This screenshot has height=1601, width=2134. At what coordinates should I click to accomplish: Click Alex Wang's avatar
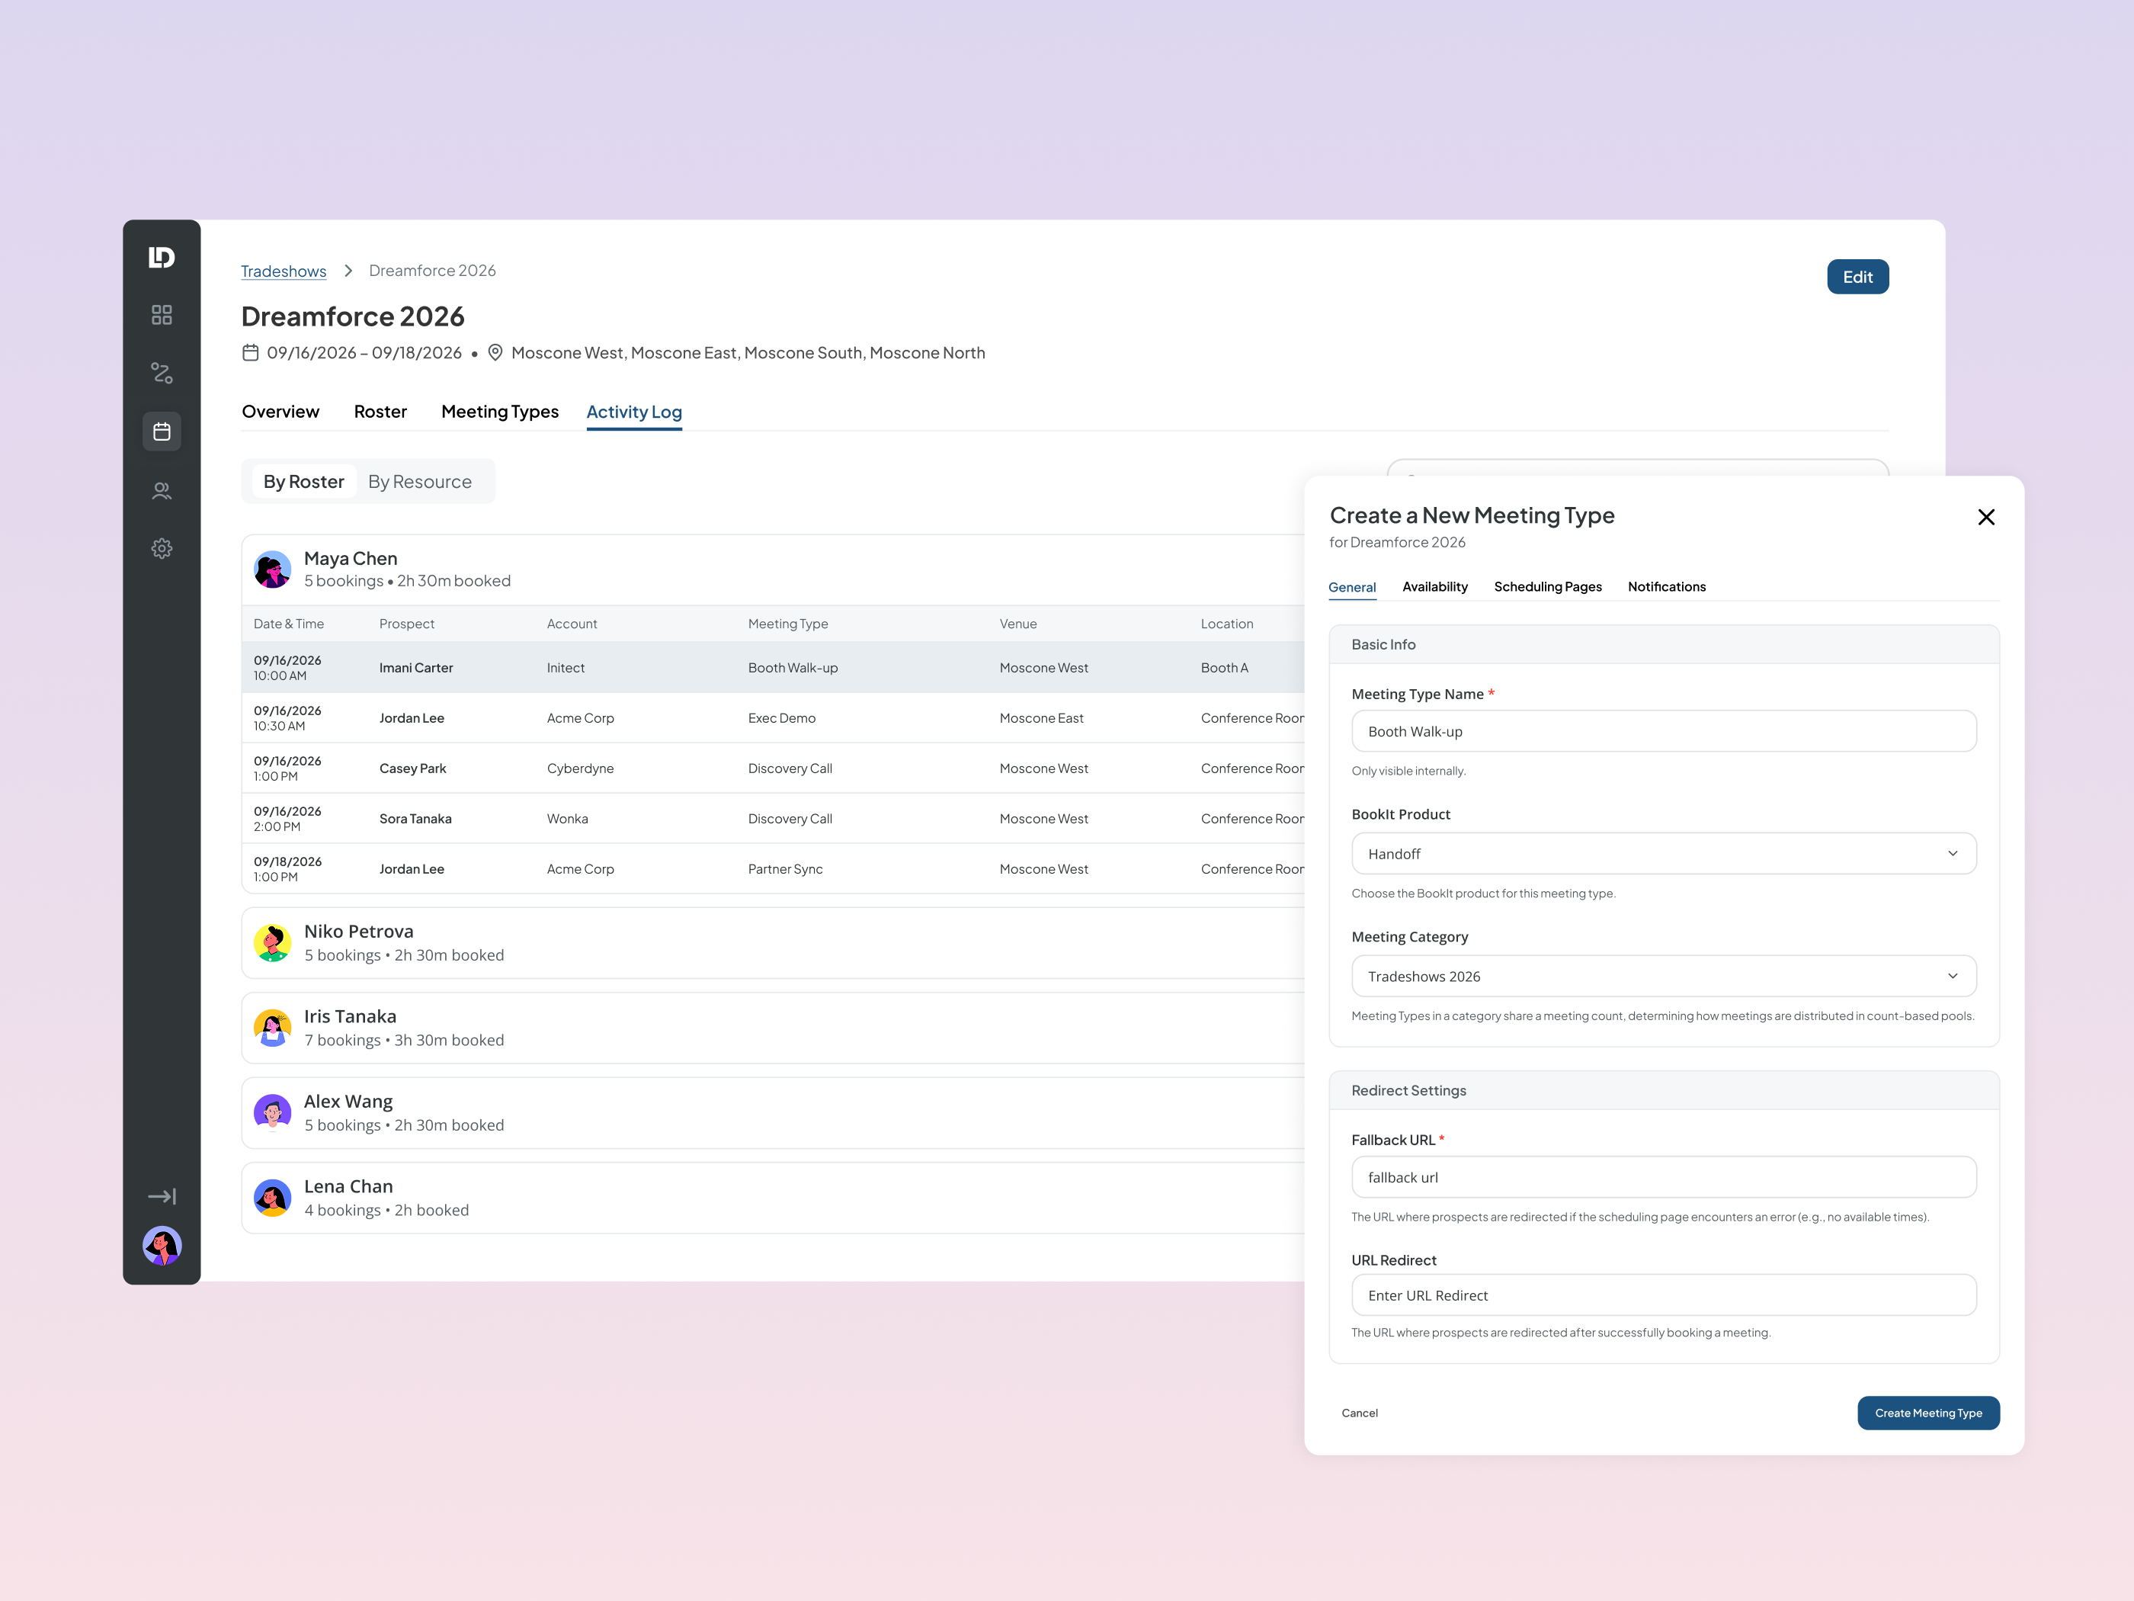(x=272, y=1112)
